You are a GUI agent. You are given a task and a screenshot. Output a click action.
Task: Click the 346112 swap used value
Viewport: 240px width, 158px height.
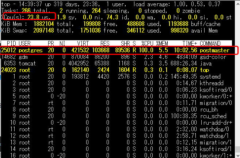(136, 30)
